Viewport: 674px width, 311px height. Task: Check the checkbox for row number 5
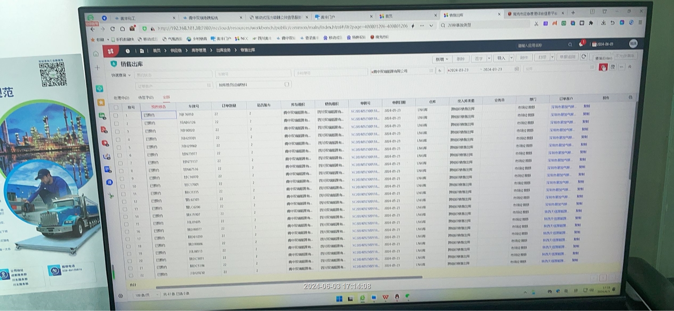(119, 147)
